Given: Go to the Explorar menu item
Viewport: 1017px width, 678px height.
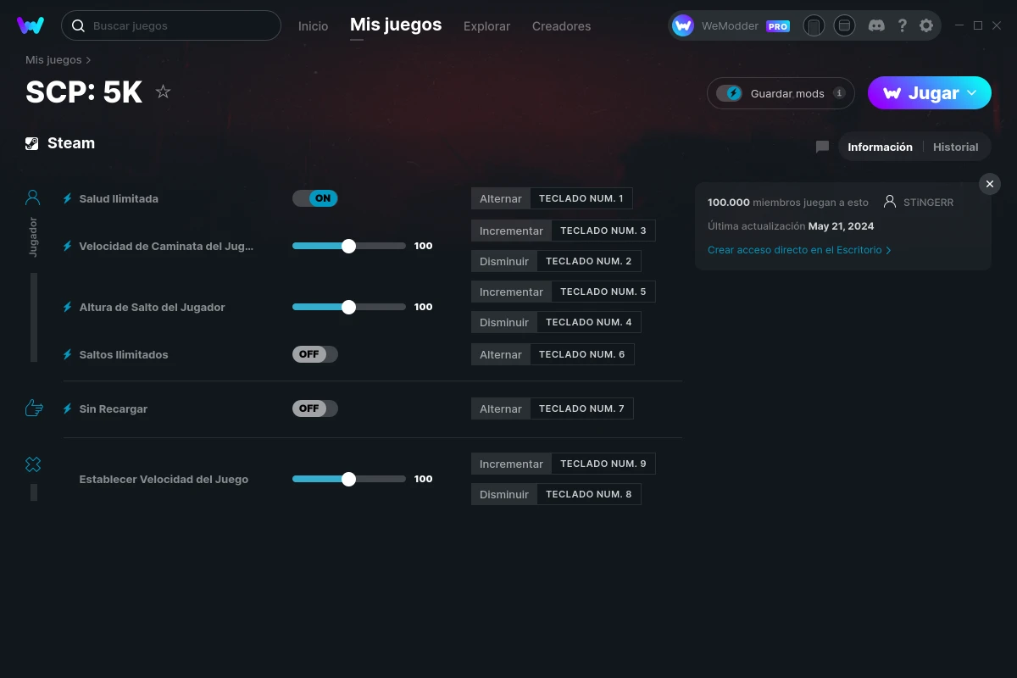Looking at the screenshot, I should coord(486,26).
